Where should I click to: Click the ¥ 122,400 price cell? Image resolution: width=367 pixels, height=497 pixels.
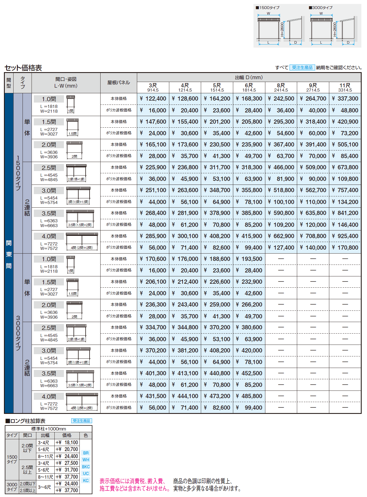[153, 99]
